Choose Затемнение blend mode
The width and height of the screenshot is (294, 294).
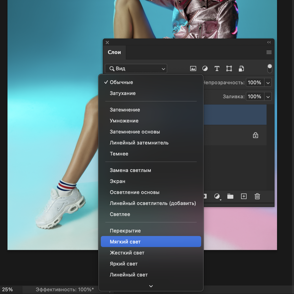151,110
